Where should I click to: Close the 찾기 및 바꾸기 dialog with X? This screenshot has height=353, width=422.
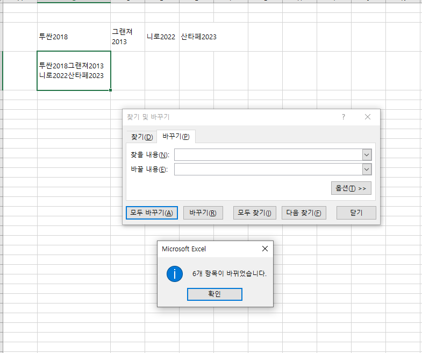pos(368,117)
